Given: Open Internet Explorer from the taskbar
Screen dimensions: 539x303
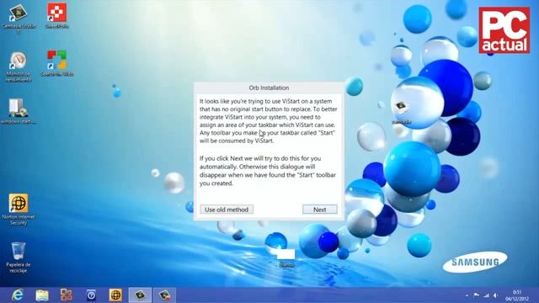Looking at the screenshot, I should 17,295.
